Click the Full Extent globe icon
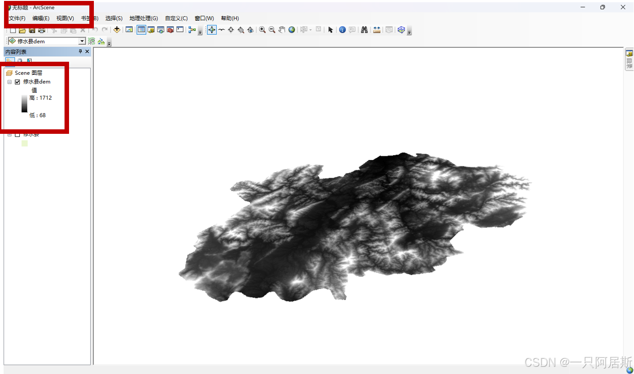This screenshot has width=634, height=374. (x=292, y=30)
